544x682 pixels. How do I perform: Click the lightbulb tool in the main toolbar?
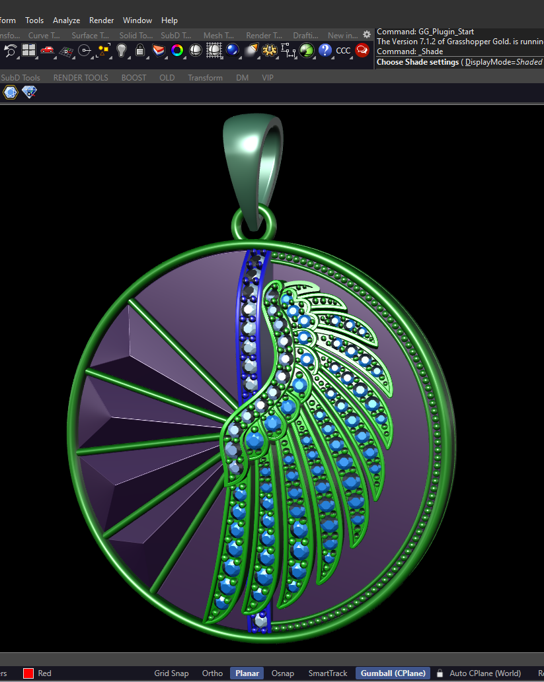[x=121, y=50]
